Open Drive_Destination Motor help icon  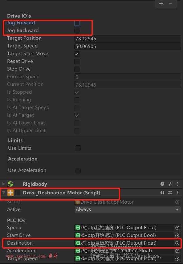click(x=162, y=193)
